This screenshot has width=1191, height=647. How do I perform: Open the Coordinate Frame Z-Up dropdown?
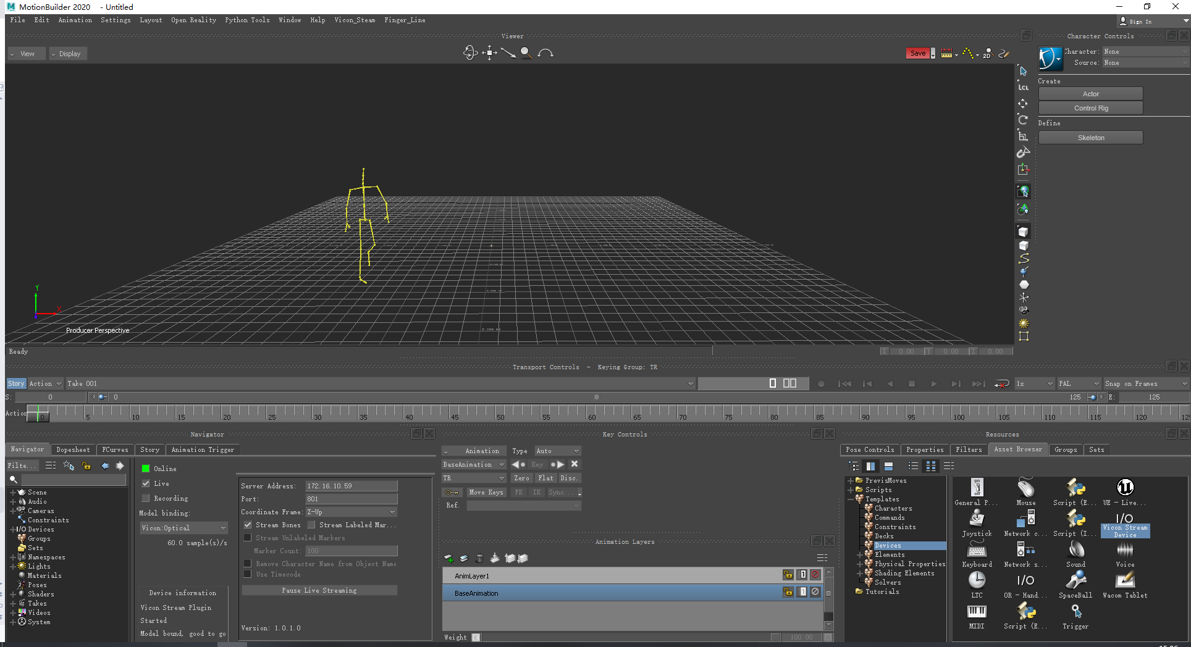pyautogui.click(x=351, y=512)
